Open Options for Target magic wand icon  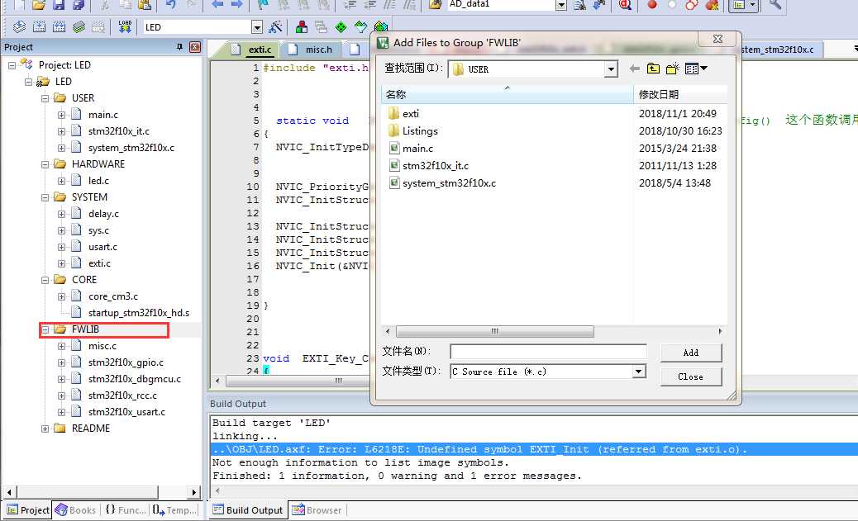(x=276, y=26)
